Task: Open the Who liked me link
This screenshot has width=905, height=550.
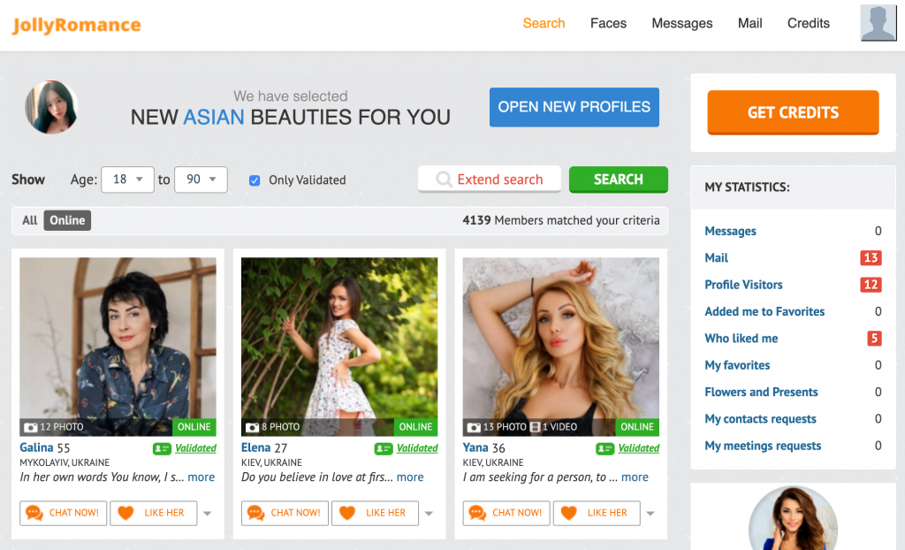Action: pos(741,338)
